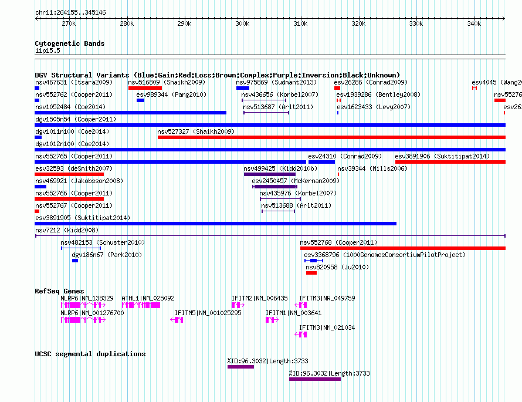Open esv1939286 (Bentley2008) variant label
This screenshot has width=522, height=402.
coord(378,94)
